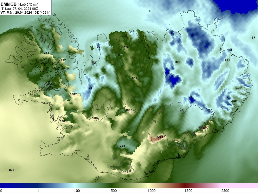The height and width of the screenshot is (193, 258).
Task: Select the IT: Lau. 27. 04. 2024 06Z line
Action: point(19,9)
